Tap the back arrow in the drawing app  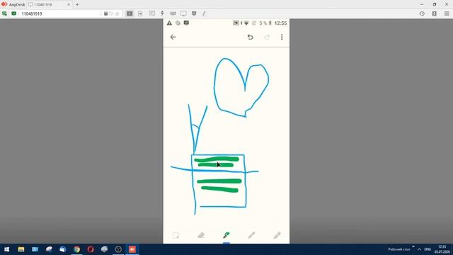(x=173, y=37)
